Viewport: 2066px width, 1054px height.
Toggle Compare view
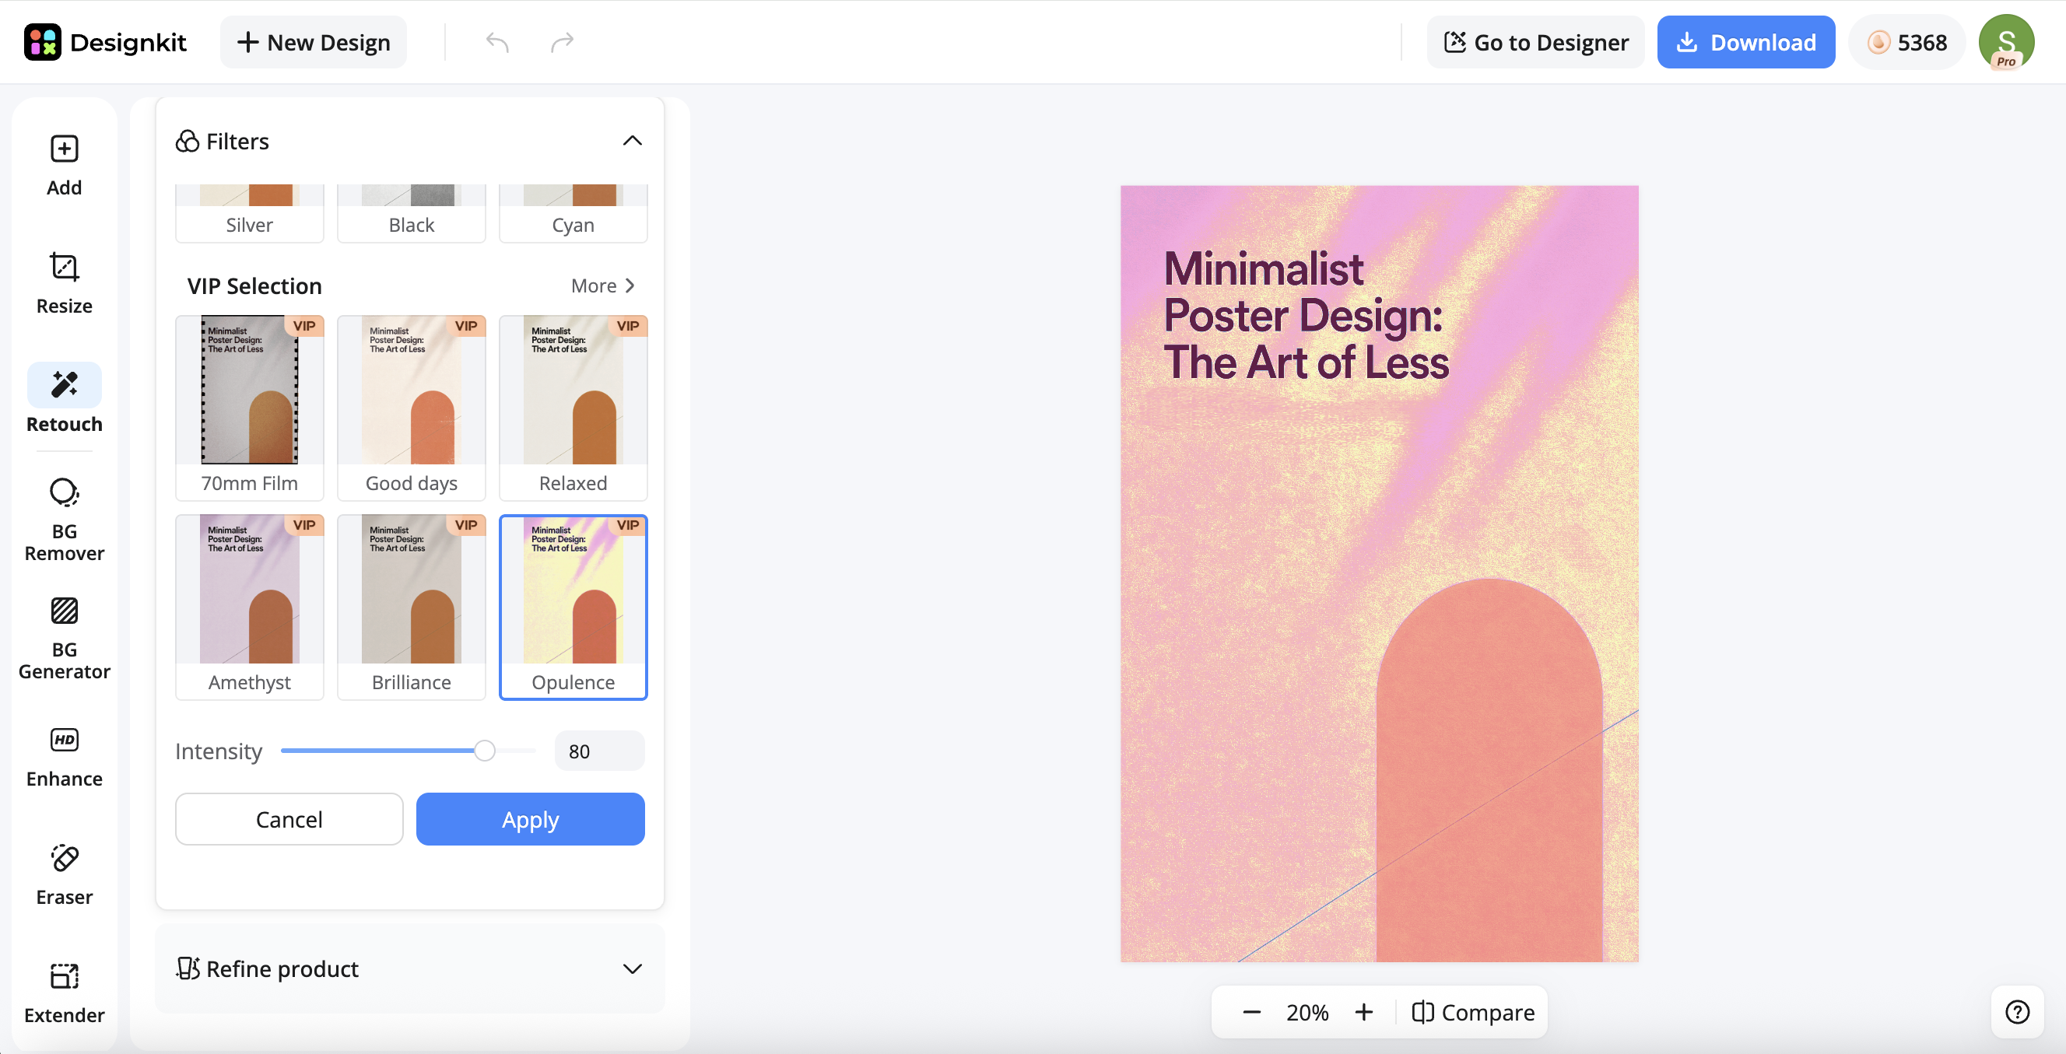pos(1472,1011)
